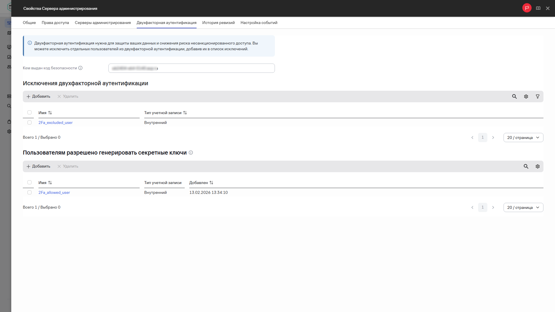The width and height of the screenshot is (555, 312).
Task: Click page 1 in secret keys pagination
Action: pos(482,207)
